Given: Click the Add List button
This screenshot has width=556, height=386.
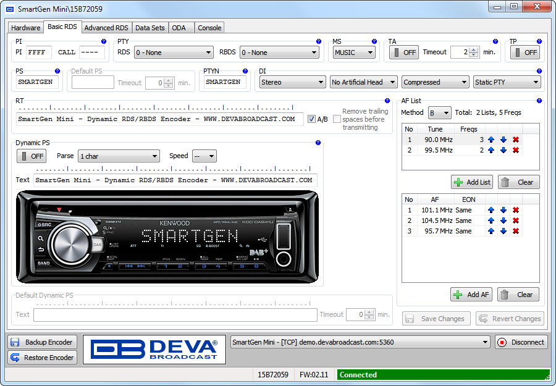Looking at the screenshot, I should tap(472, 182).
